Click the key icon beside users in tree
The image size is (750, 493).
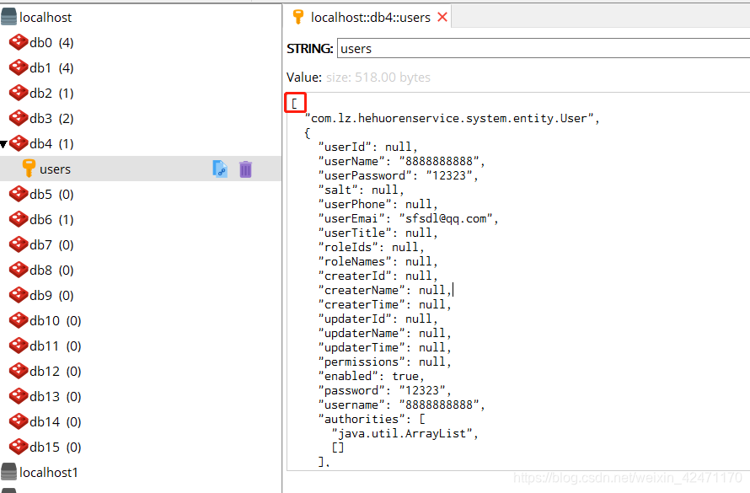29,169
